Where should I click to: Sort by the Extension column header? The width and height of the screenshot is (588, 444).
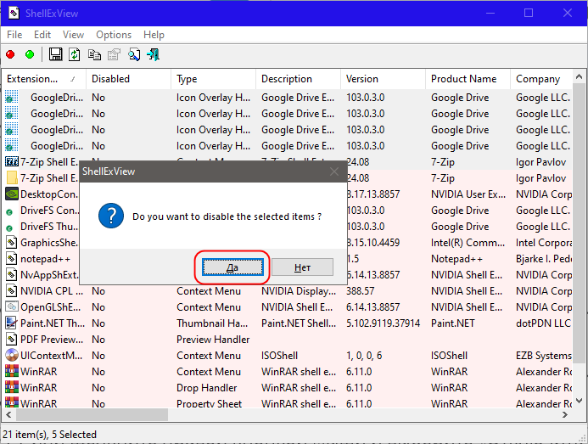(43, 79)
